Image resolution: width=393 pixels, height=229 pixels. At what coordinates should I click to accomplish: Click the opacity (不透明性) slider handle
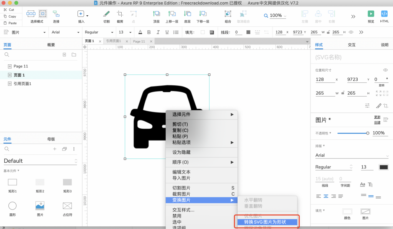pyautogui.click(x=368, y=133)
